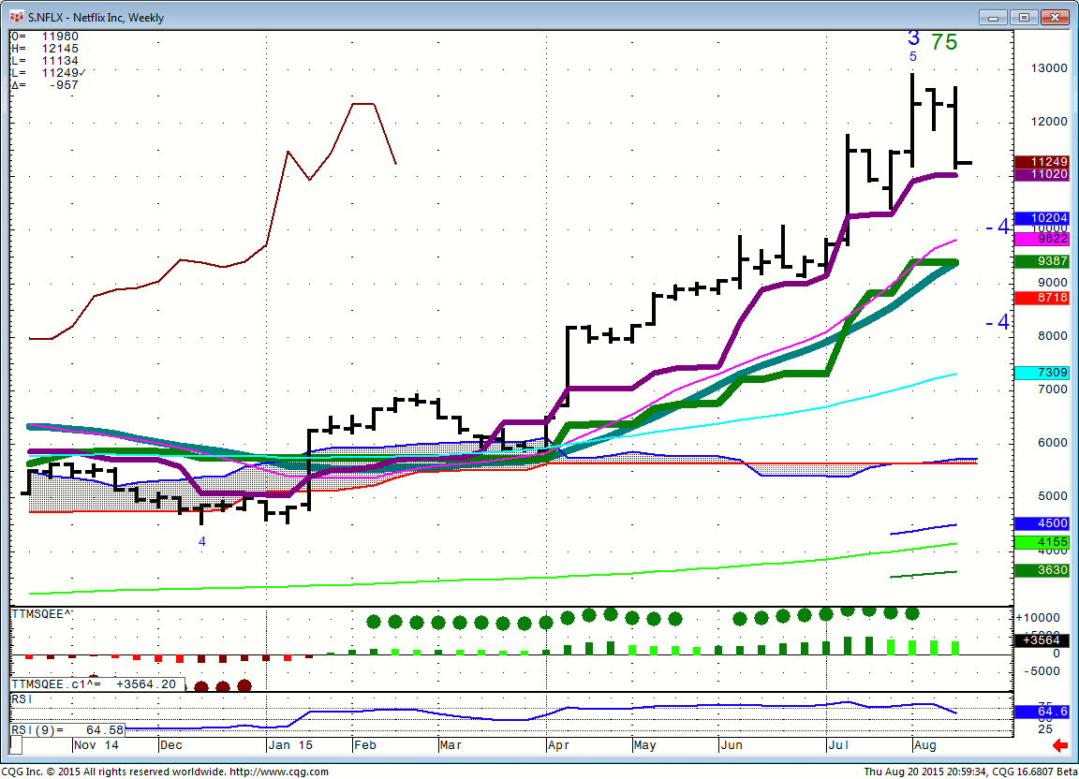Select the 11249 last price label
Screen dimensions: 1079x779
pos(1042,162)
